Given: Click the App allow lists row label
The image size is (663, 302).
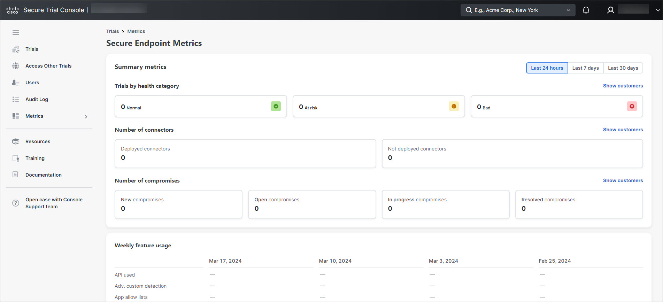Looking at the screenshot, I should [x=131, y=297].
